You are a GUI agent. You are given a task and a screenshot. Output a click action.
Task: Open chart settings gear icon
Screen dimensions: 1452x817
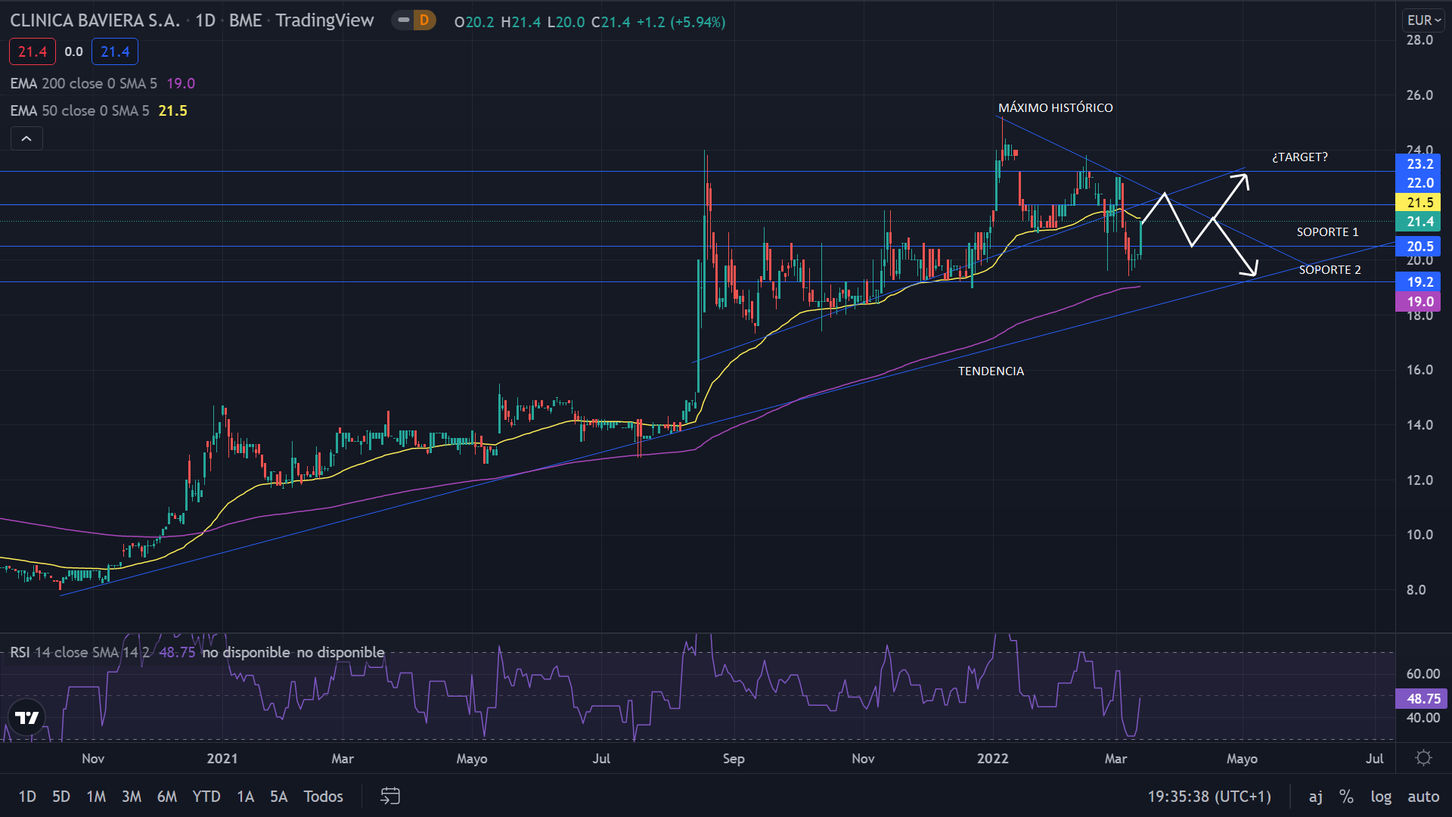tap(1423, 758)
